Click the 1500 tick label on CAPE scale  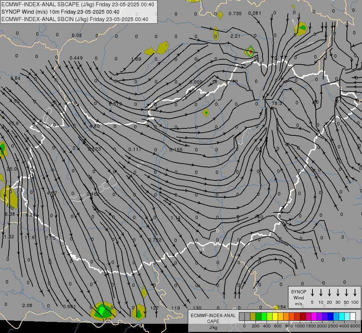point(311,326)
